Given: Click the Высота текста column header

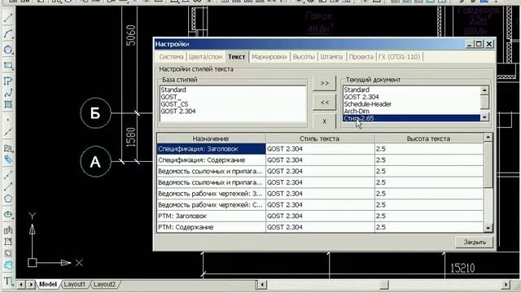Looking at the screenshot, I should tap(429, 138).
